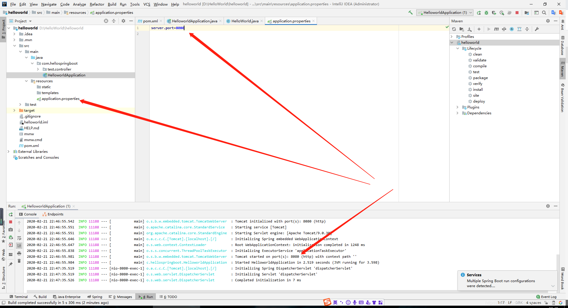The height and width of the screenshot is (308, 568).
Task: Click locate/scroll from source target icon in Project panel
Action: click(x=106, y=21)
